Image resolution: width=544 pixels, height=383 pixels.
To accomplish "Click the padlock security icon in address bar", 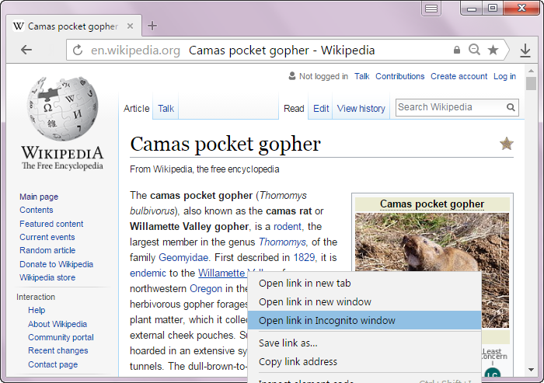I will (x=457, y=50).
